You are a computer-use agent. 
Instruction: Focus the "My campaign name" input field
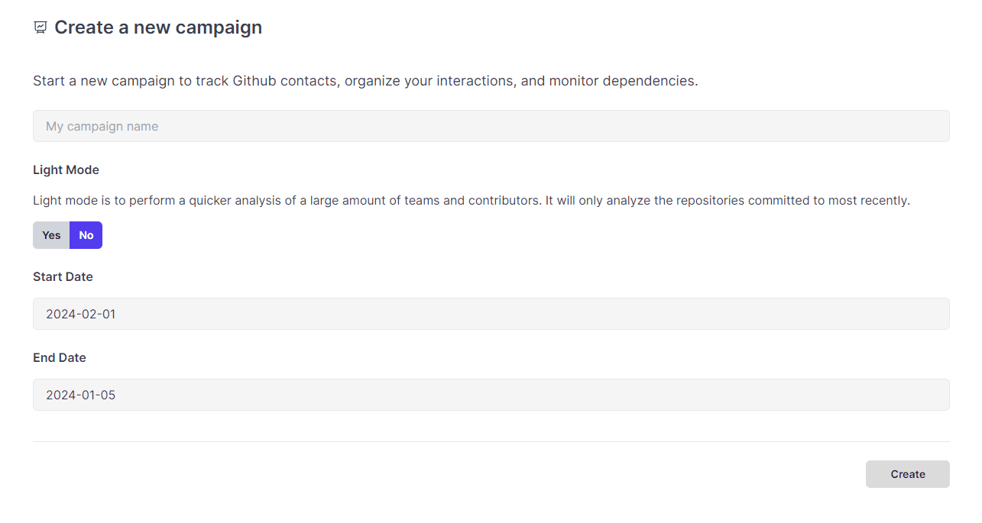(x=491, y=126)
